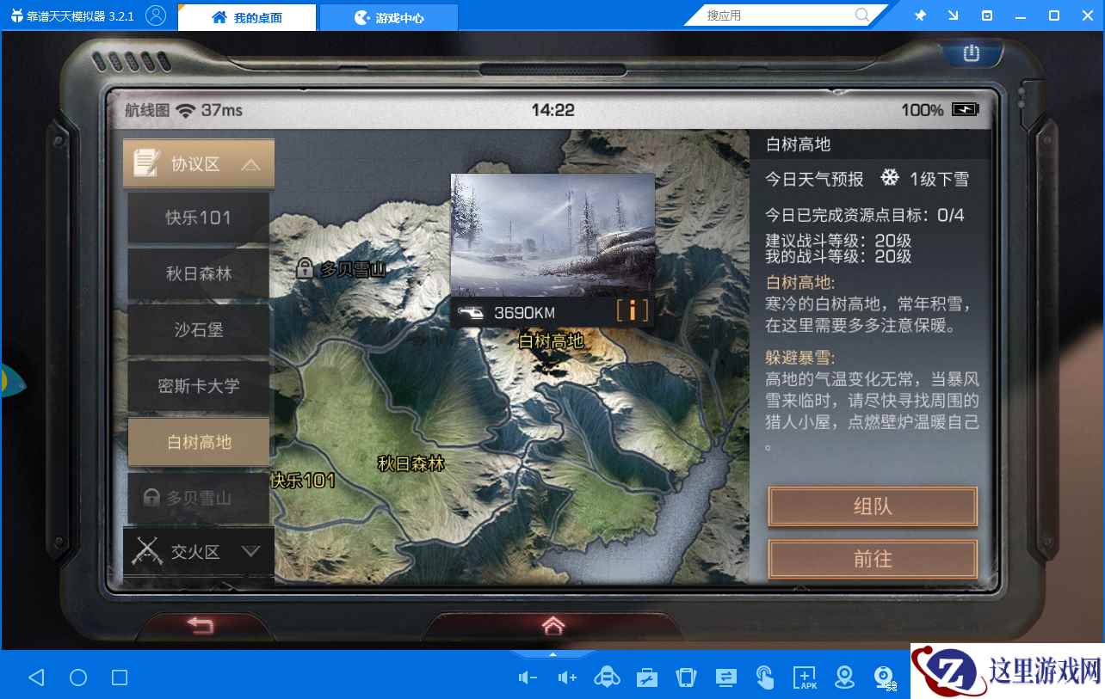The image size is (1105, 699).
Task: Click the pin window icon
Action: 920,15
